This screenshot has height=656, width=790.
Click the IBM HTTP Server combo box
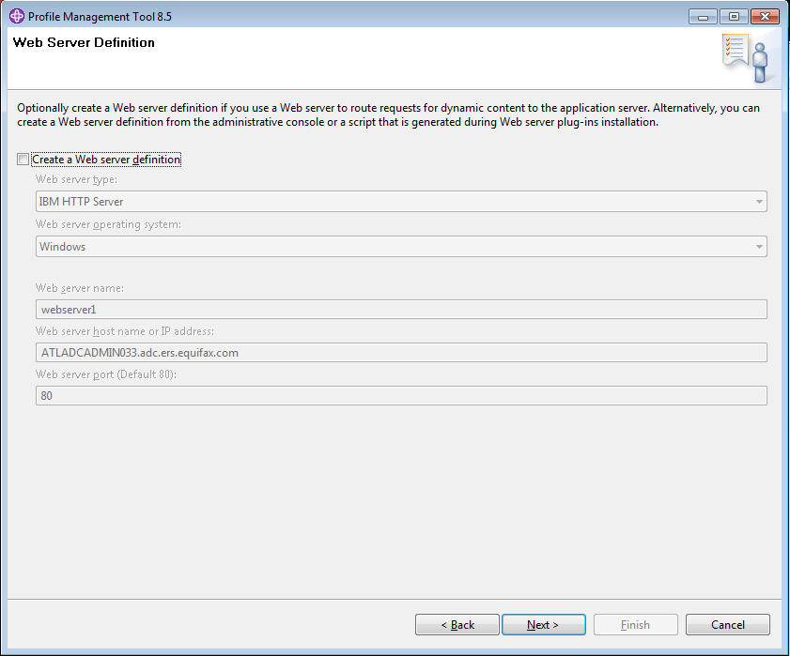point(395,201)
